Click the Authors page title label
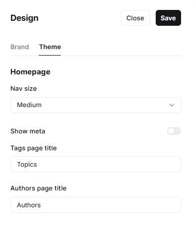Viewport: 195px width, 244px height. (38, 188)
